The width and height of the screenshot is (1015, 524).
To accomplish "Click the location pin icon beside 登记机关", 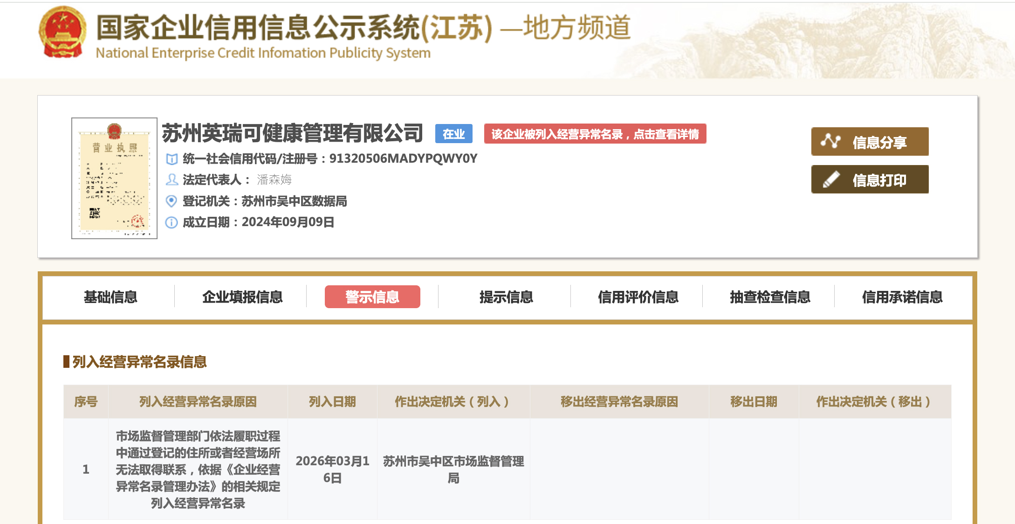I will point(171,201).
